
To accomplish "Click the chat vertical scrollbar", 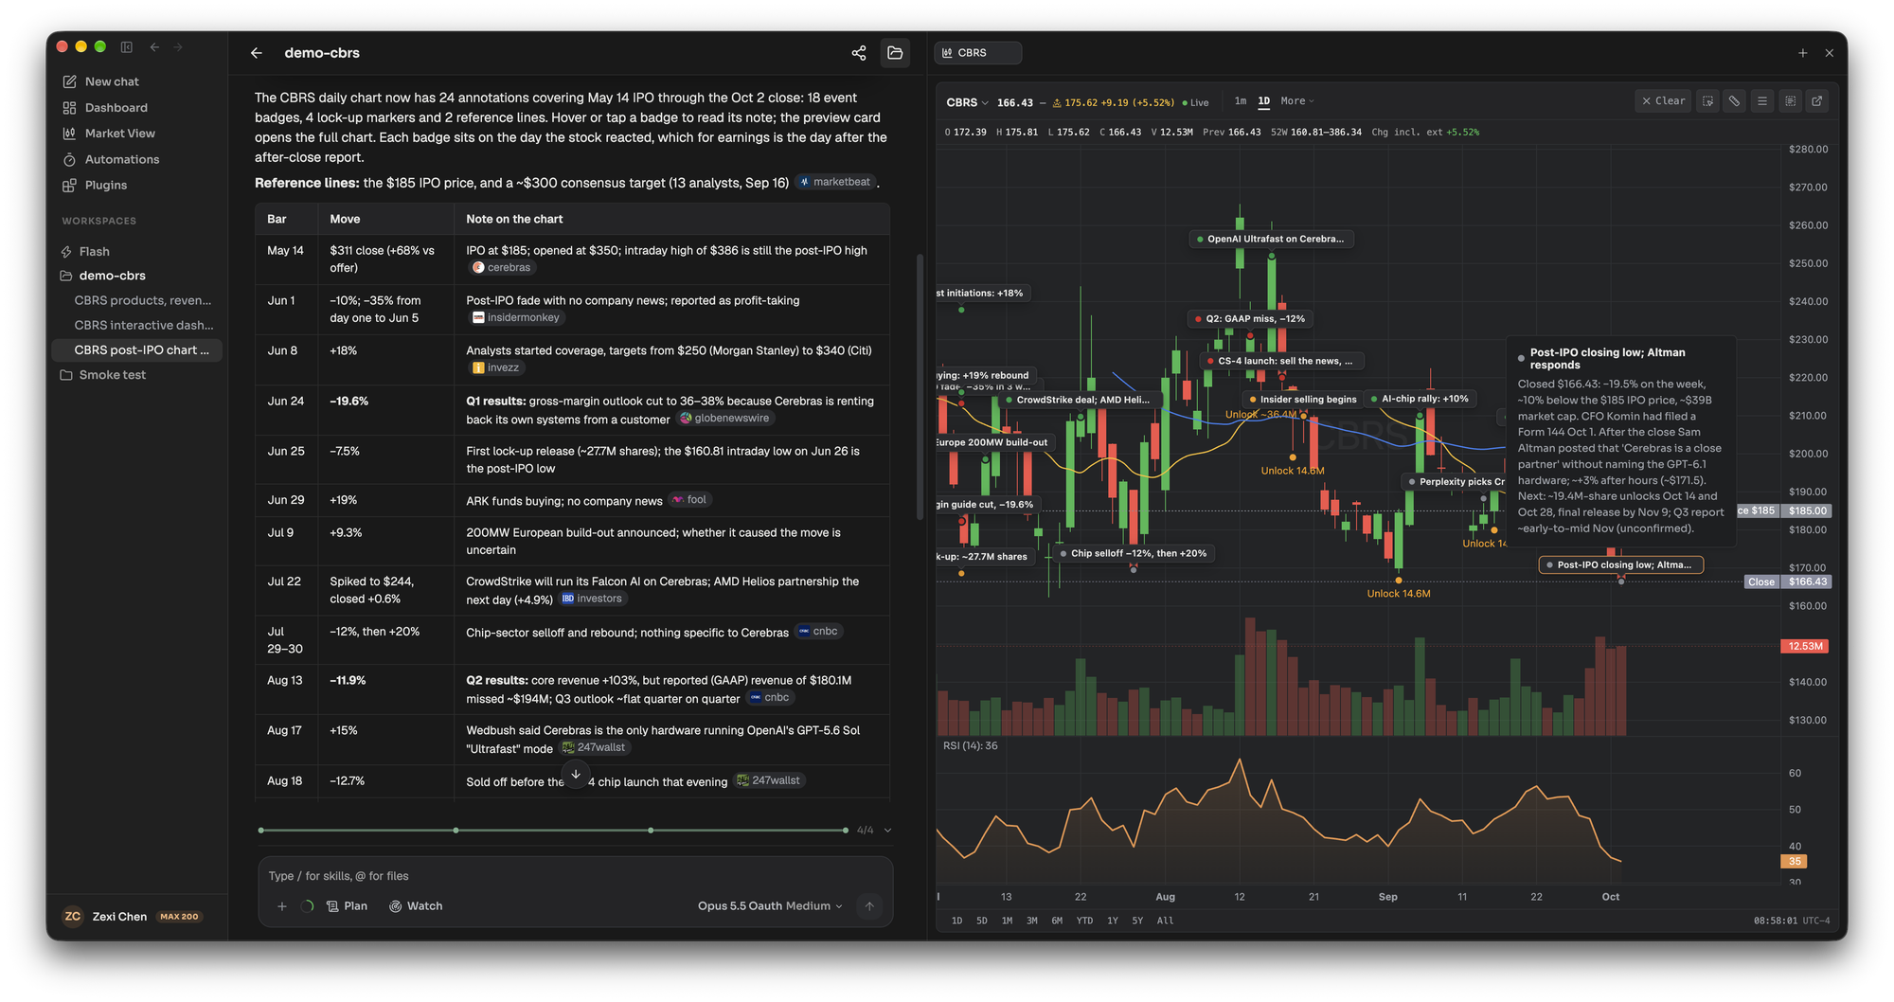I will [x=920, y=386].
